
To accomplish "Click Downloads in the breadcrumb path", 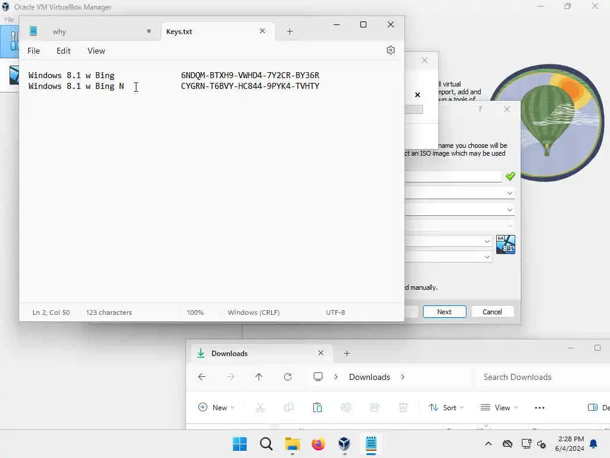I will (369, 377).
